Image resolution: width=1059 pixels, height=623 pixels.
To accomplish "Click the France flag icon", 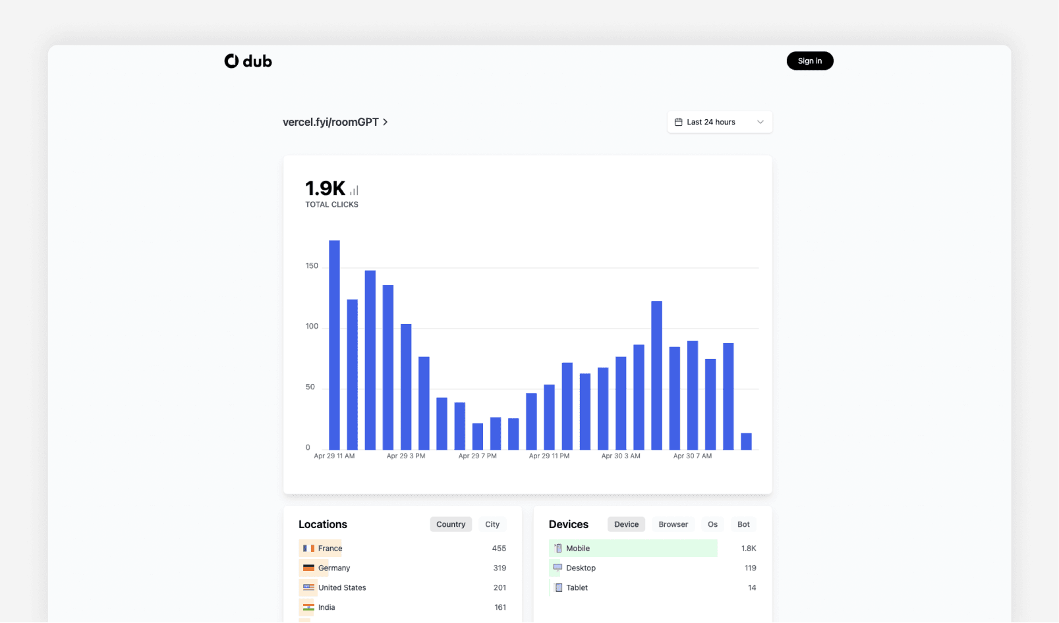I will tap(308, 548).
